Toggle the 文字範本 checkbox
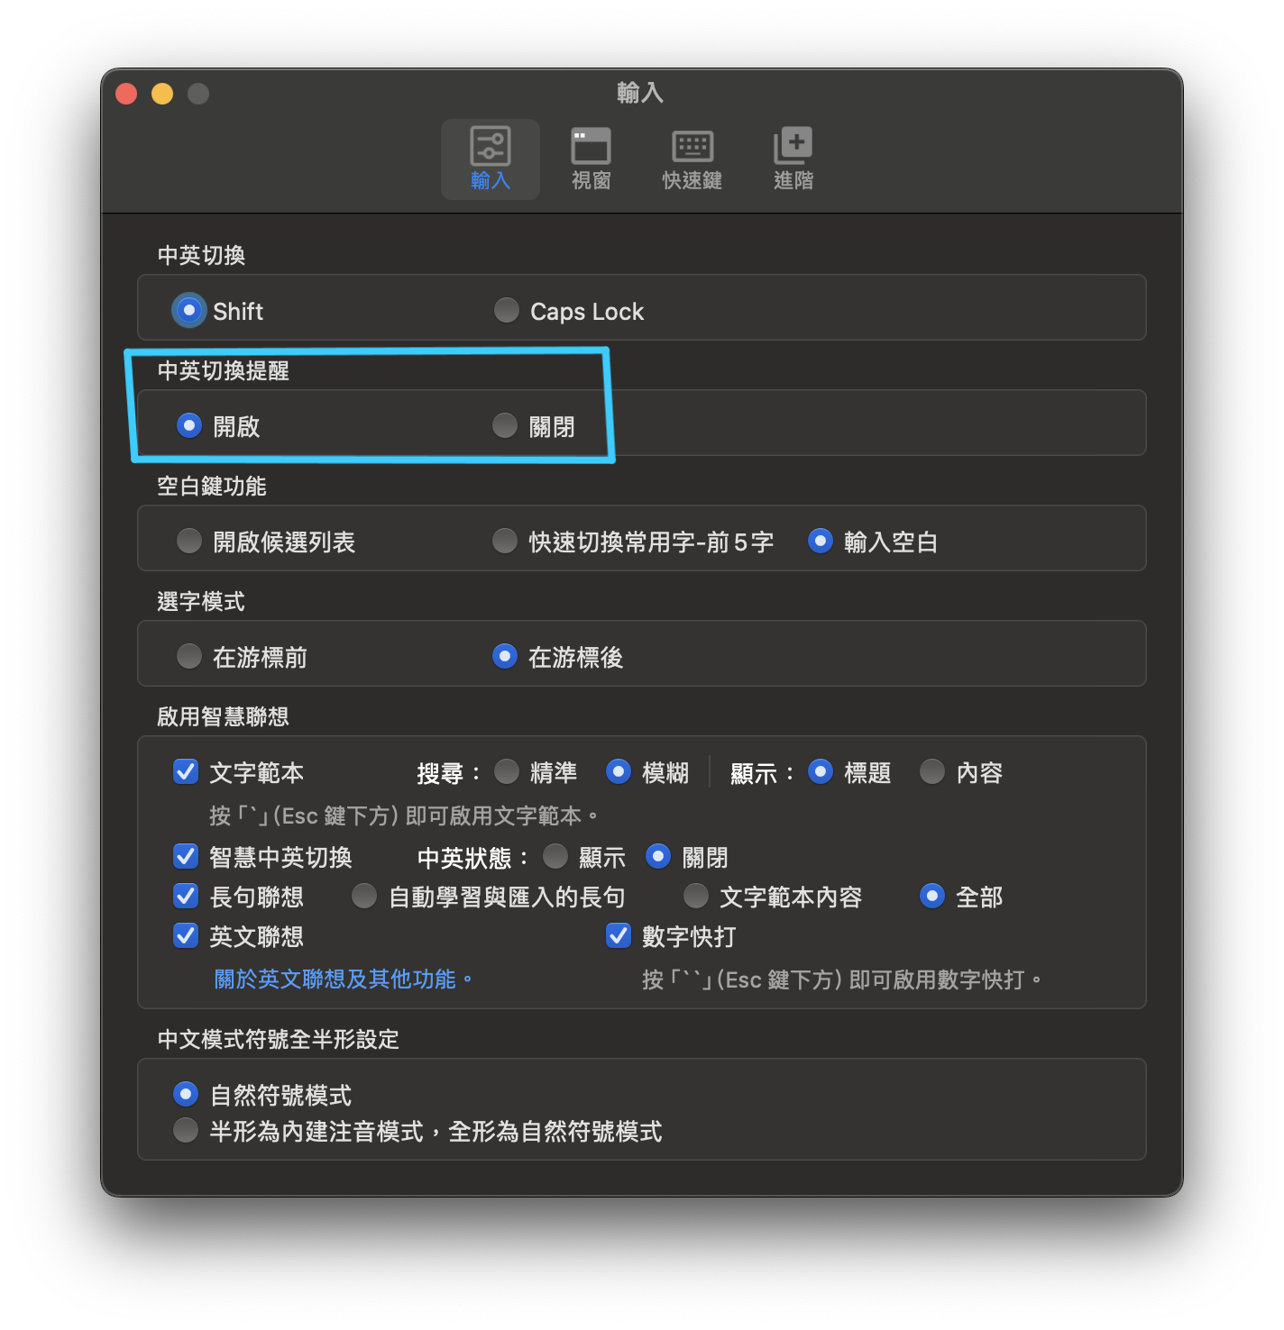This screenshot has height=1330, width=1284. (186, 772)
